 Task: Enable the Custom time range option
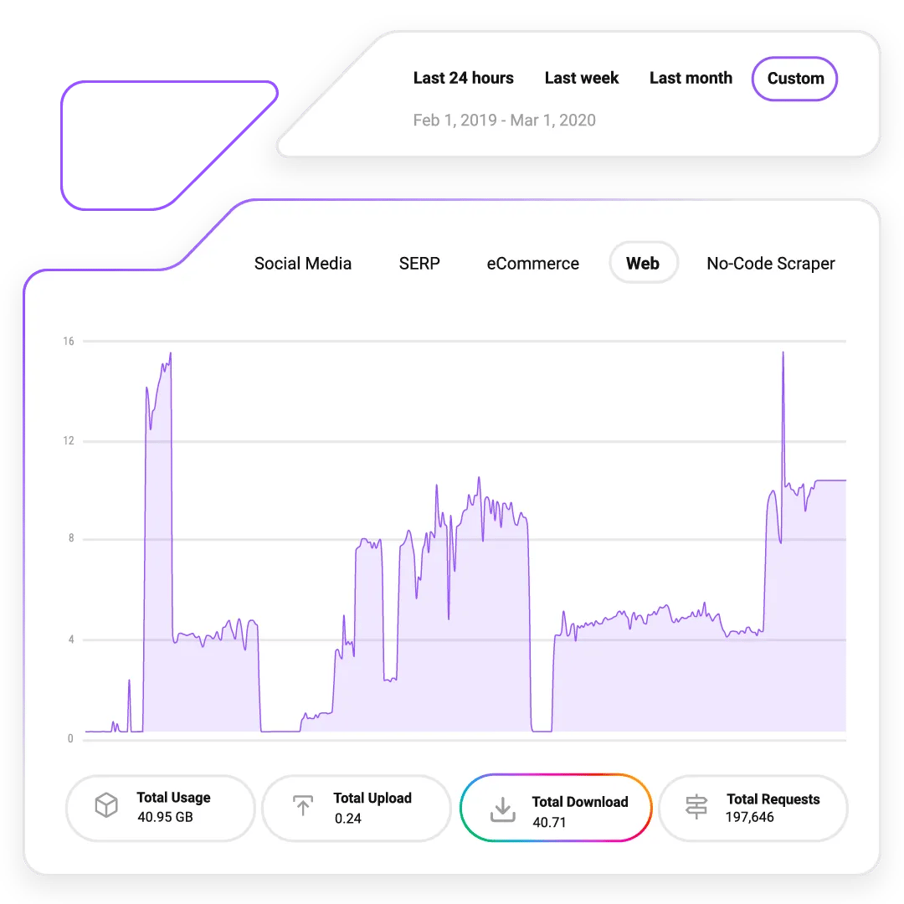[794, 79]
